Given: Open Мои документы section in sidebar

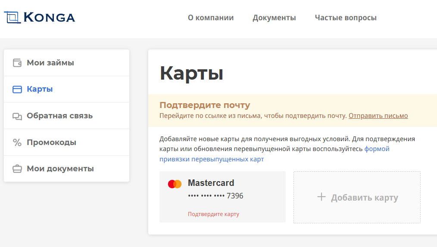Looking at the screenshot, I should (x=67, y=169).
